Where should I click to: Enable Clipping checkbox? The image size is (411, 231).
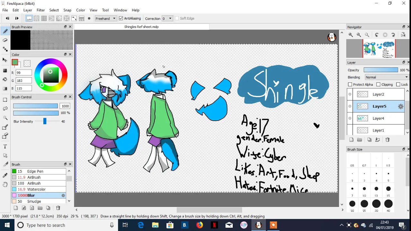(378, 84)
